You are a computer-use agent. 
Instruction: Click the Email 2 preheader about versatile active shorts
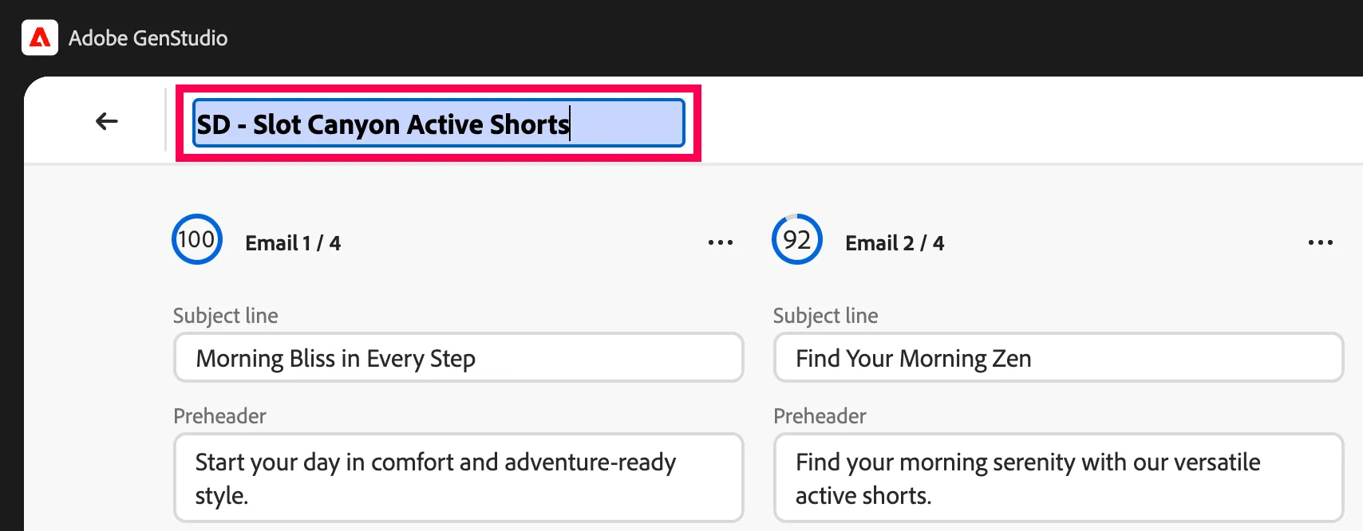1059,478
